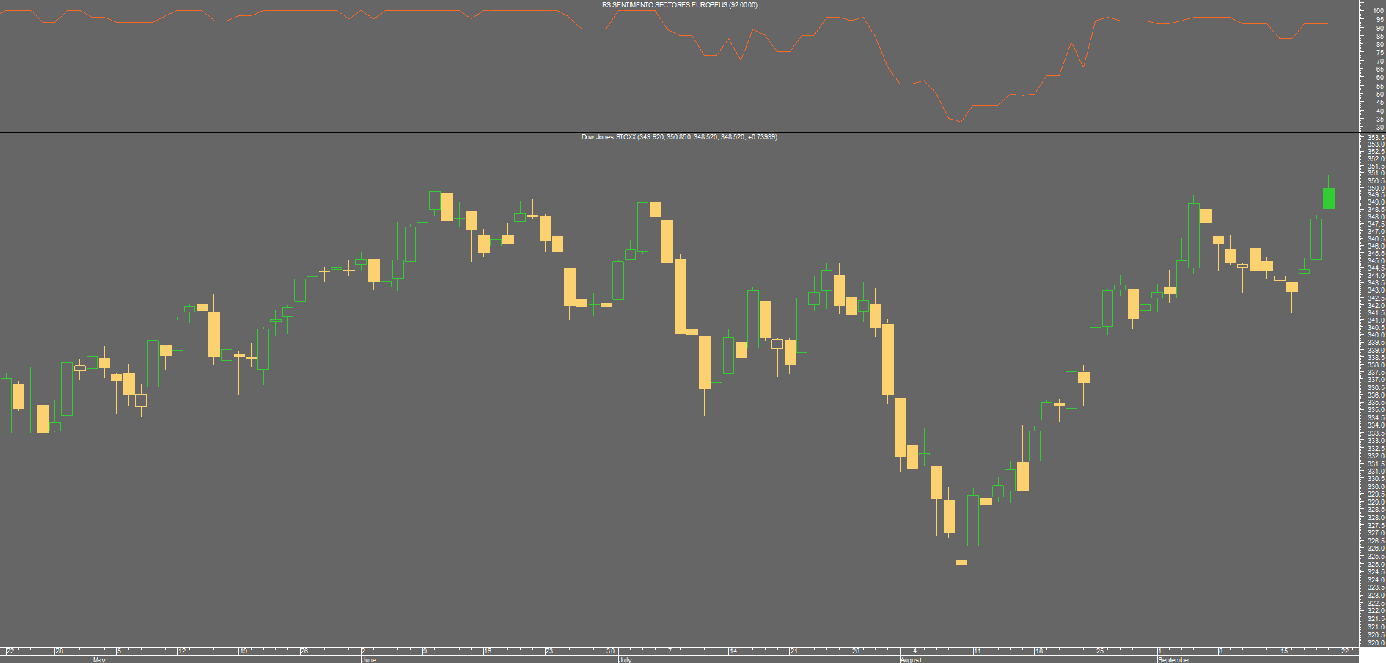Click the 350.0 price axis label
The width and height of the screenshot is (1386, 663).
1376,188
